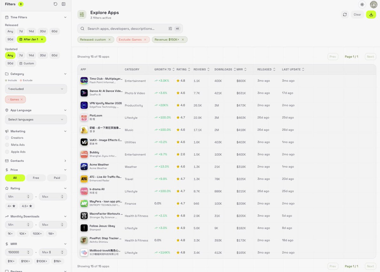Pick the Updated Custom date button
This screenshot has height=272, width=380.
click(26, 63)
